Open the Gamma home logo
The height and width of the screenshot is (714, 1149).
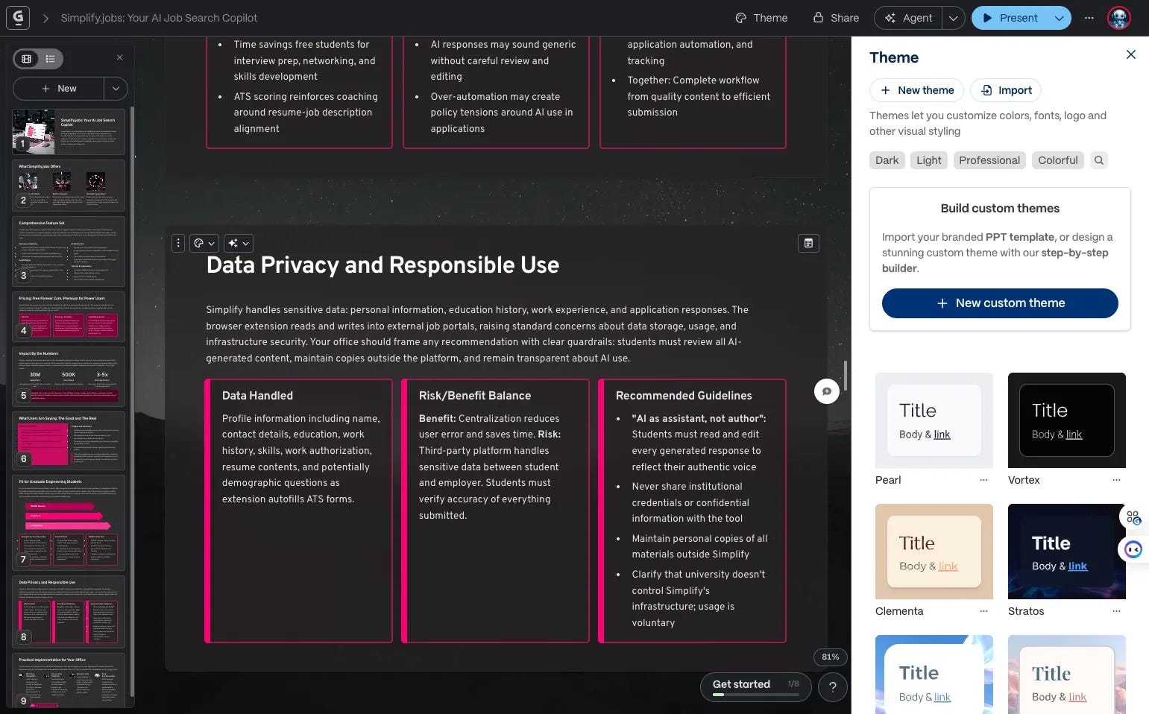[x=18, y=17]
